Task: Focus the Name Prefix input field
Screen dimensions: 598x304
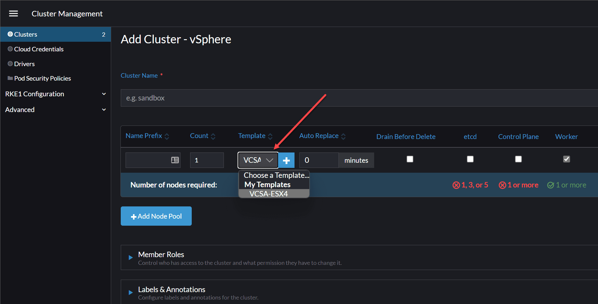Action: pyautogui.click(x=153, y=160)
